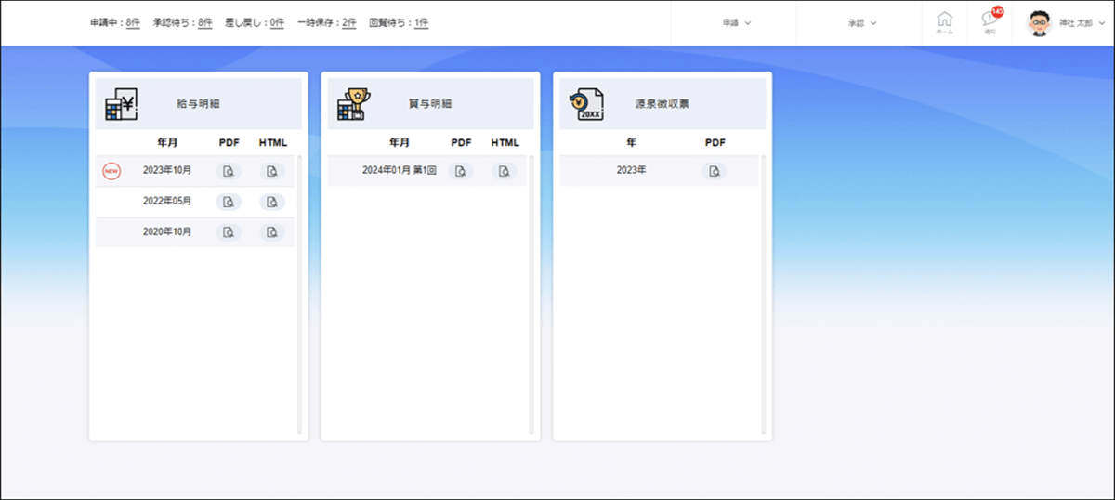Open the 2022年05月 payslip PDF
The width and height of the screenshot is (1115, 500).
click(x=229, y=202)
